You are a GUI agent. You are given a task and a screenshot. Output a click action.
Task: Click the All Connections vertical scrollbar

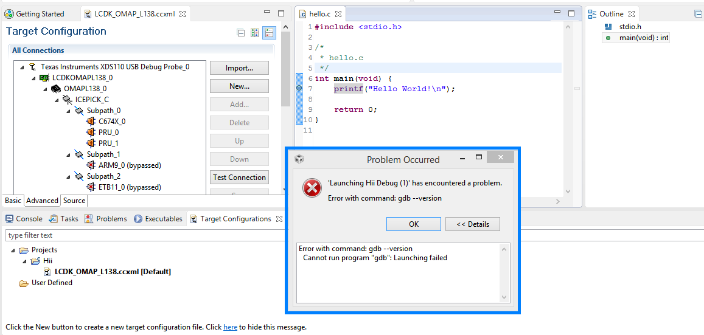pos(285,69)
